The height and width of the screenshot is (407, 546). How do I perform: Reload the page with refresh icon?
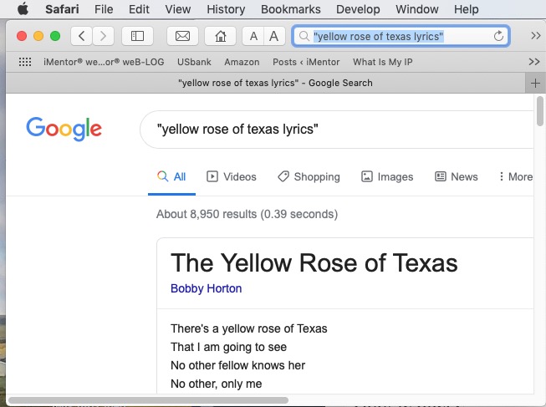pos(498,36)
